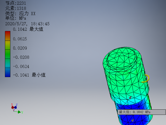This screenshot has width=166, height=125.
Task: Click the green Y axis arrow of triad
Action: [x=19, y=112]
